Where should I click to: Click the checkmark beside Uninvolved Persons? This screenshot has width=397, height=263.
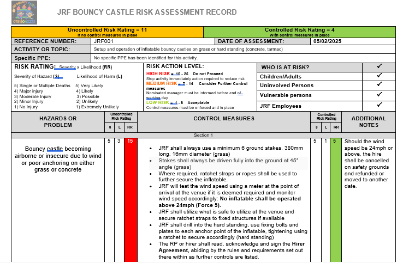pos(379,85)
